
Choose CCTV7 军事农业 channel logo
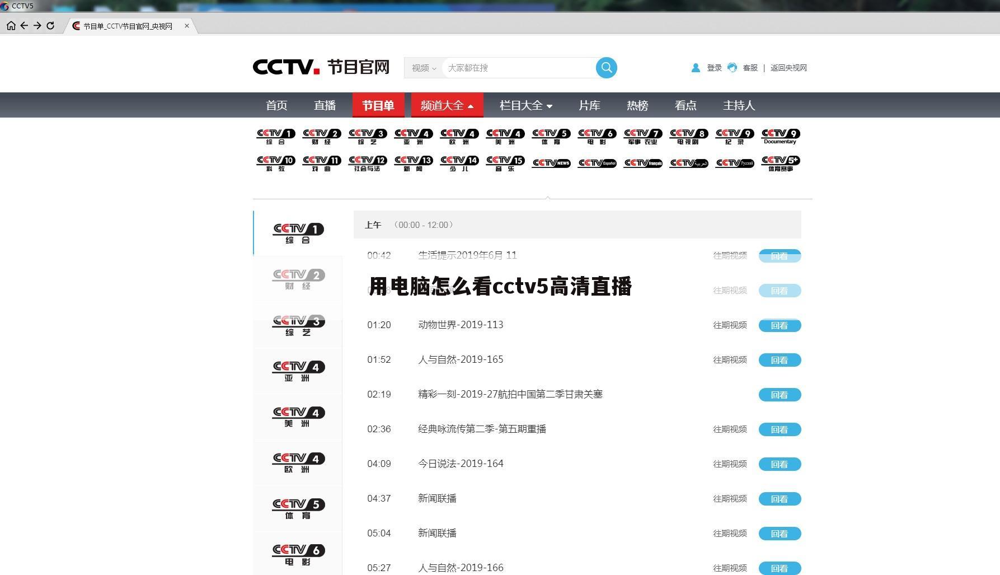click(x=643, y=137)
